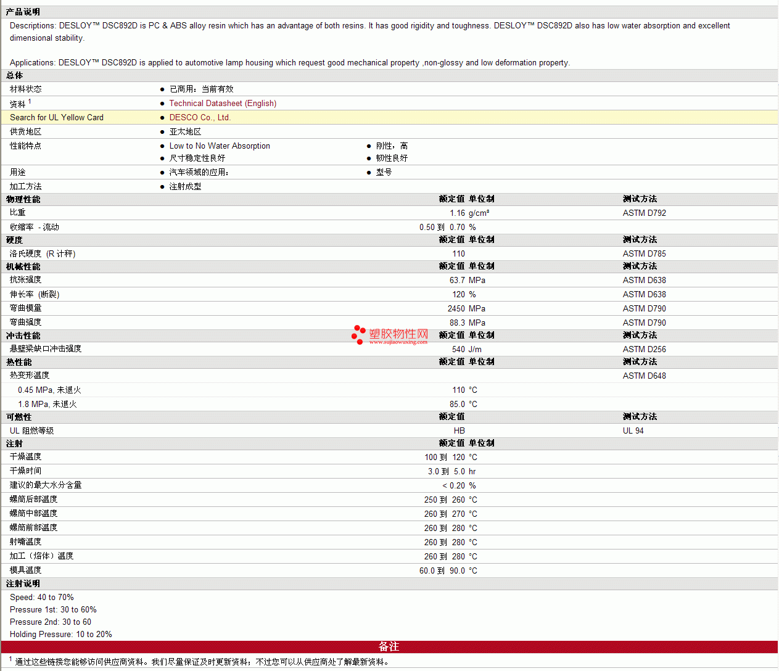Click the 250 到 260 °C rear barrel value
The width and height of the screenshot is (779, 671).
click(451, 500)
